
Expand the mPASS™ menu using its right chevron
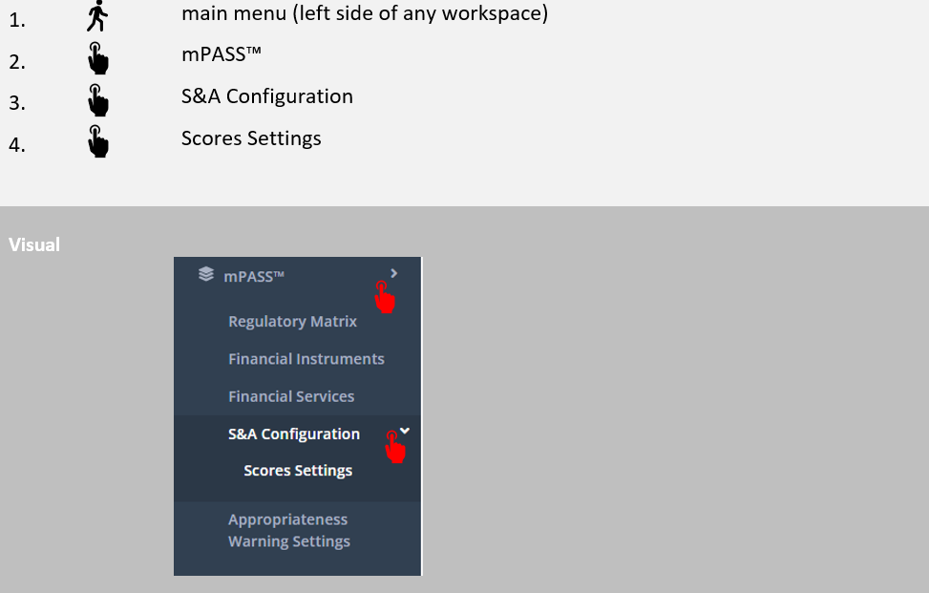pyautogui.click(x=394, y=273)
